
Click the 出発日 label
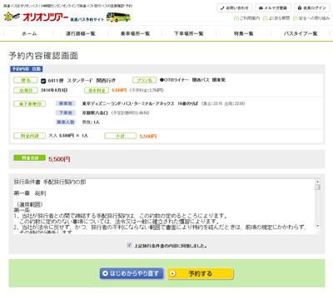click(x=26, y=91)
